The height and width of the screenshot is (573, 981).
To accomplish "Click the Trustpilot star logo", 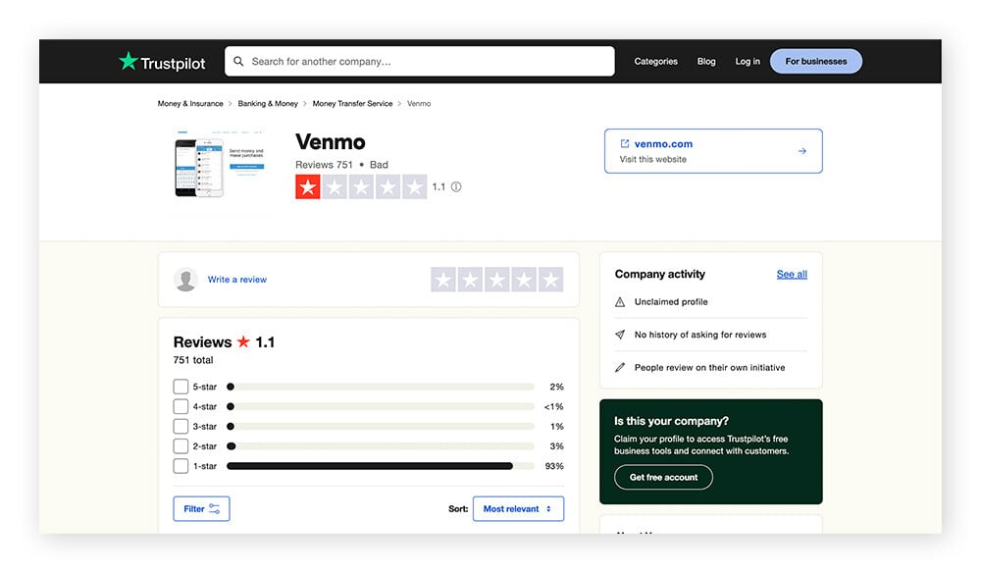I will point(129,61).
